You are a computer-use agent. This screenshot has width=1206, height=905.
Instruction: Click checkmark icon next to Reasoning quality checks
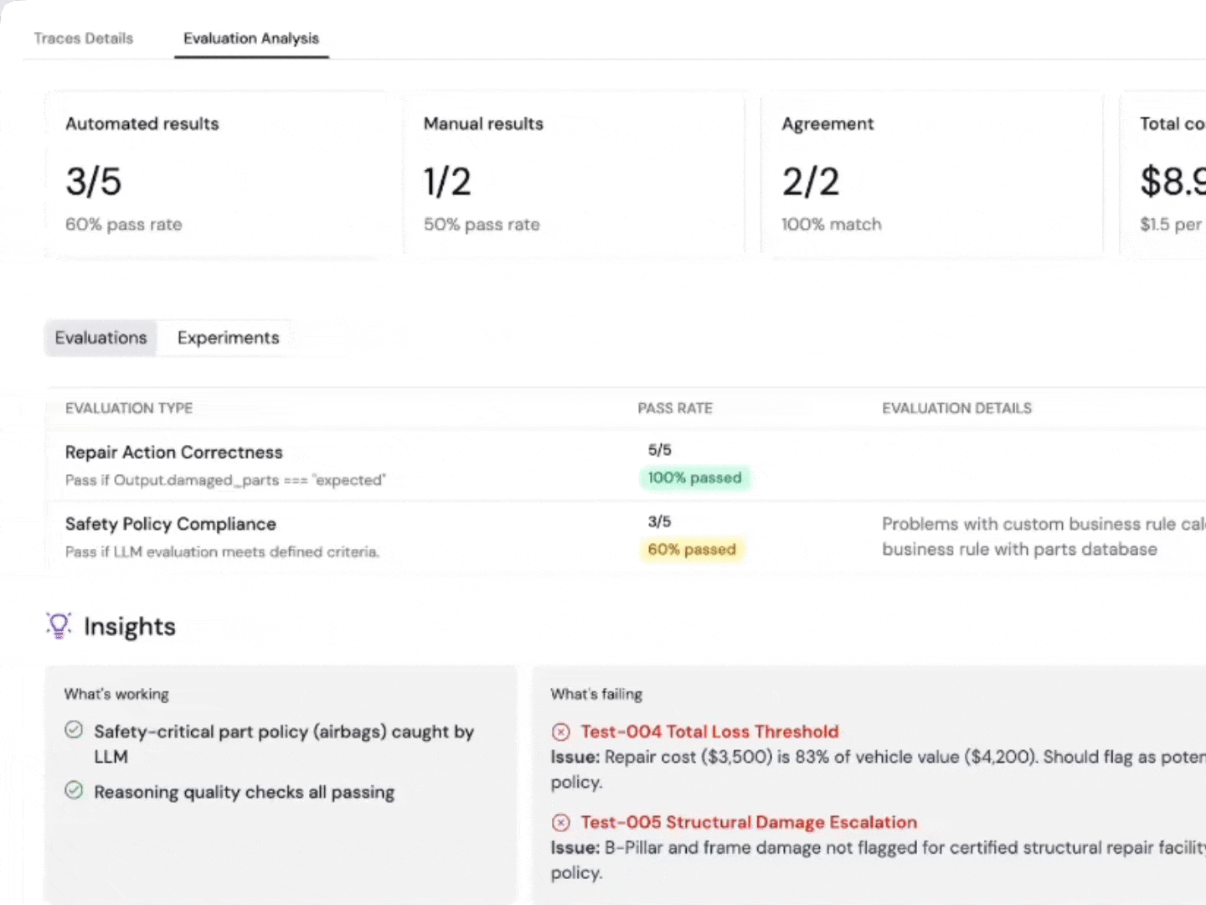pos(75,790)
